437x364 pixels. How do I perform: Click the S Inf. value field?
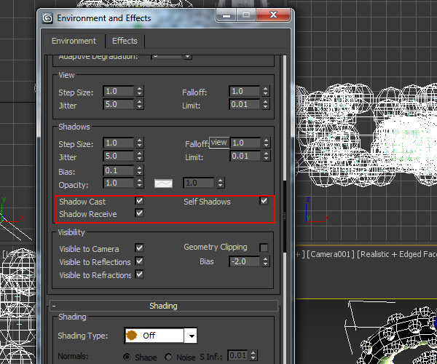click(237, 356)
